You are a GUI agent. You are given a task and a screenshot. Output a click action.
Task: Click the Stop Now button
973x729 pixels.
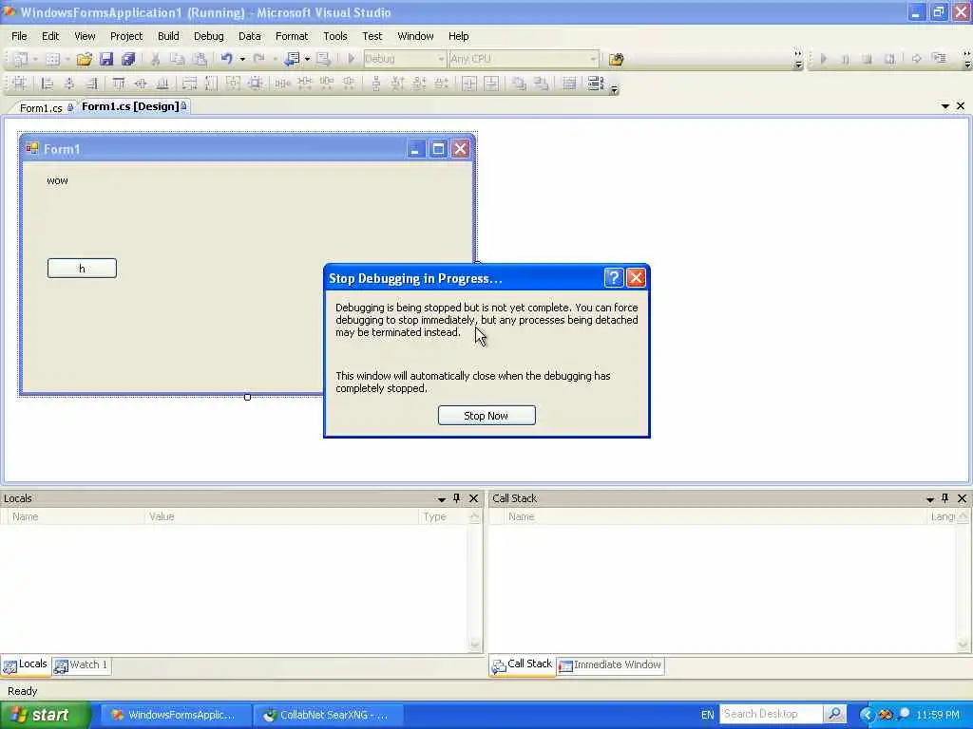tap(486, 416)
